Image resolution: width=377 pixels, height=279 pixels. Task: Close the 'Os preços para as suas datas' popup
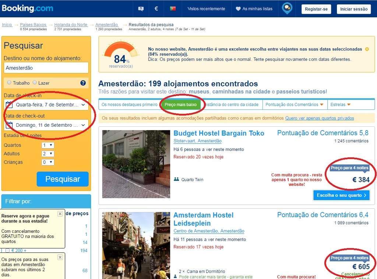click(60, 257)
